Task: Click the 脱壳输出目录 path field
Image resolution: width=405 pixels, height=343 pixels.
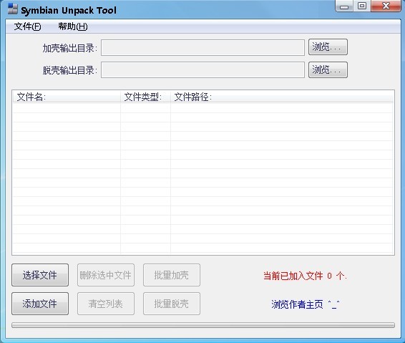Action: click(202, 69)
